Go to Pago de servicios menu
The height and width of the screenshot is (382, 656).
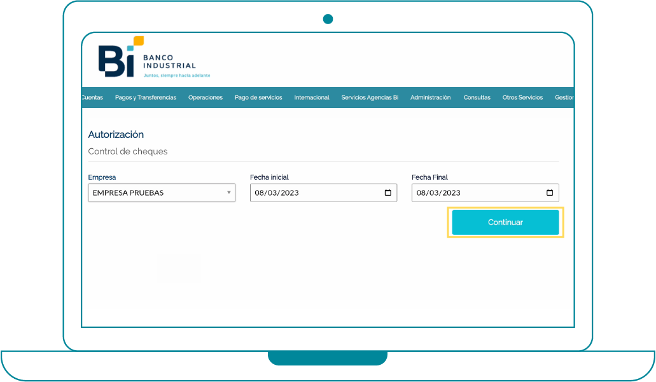[x=258, y=98]
